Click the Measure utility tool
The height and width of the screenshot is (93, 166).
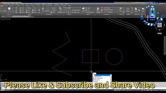coord(128,9)
